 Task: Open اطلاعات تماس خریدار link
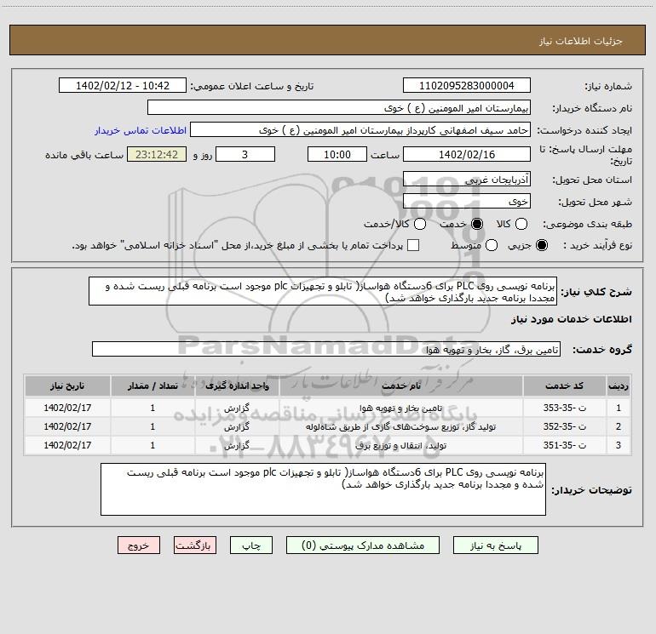pos(141,130)
